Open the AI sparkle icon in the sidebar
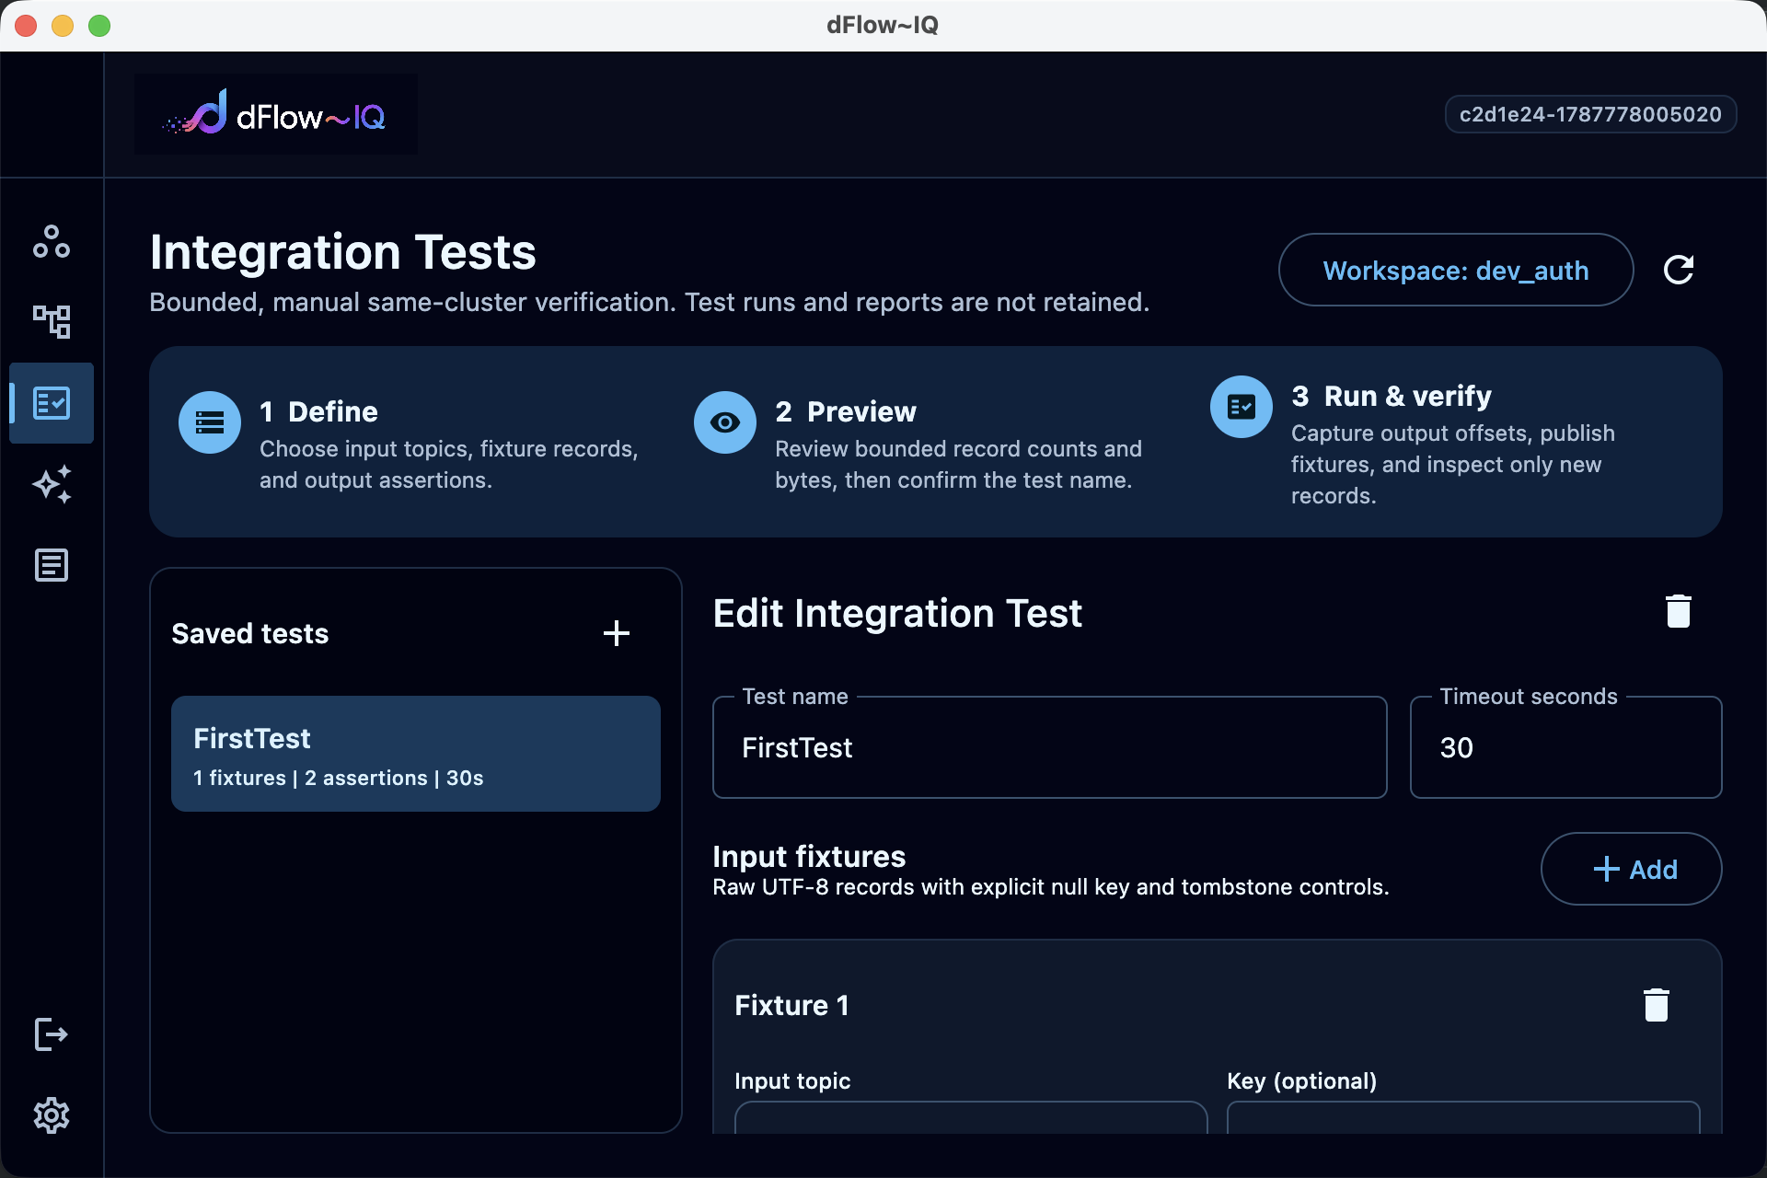 click(52, 484)
